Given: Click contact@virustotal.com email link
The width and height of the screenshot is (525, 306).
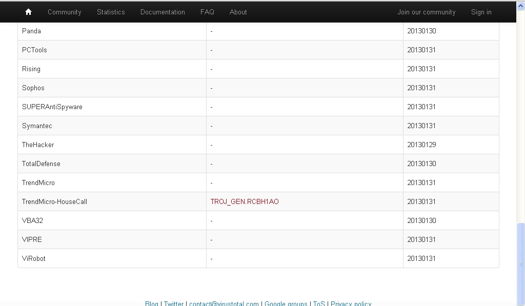Looking at the screenshot, I should coord(224,303).
